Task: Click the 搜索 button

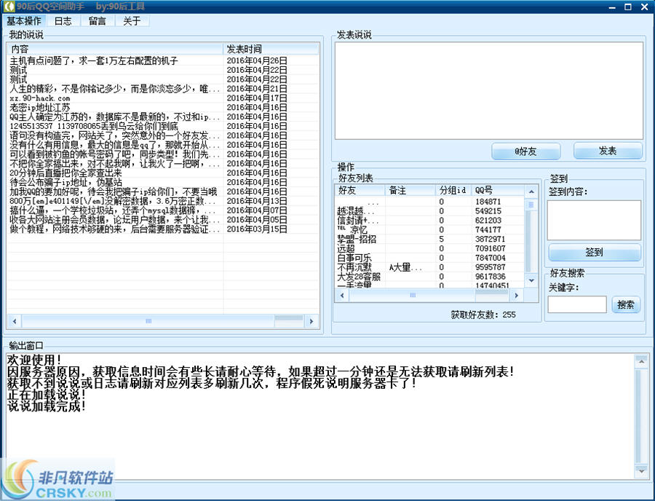Action: 626,304
